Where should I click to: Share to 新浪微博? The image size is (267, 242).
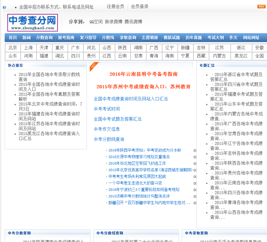click(113, 22)
